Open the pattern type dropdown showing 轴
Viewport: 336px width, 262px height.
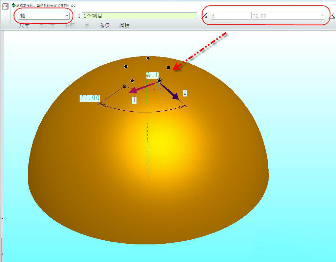[x=44, y=16]
